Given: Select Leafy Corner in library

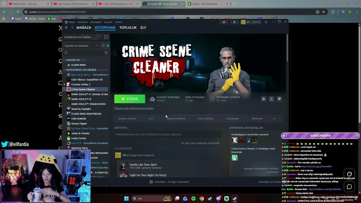Looking at the screenshot, I should pos(79,138).
